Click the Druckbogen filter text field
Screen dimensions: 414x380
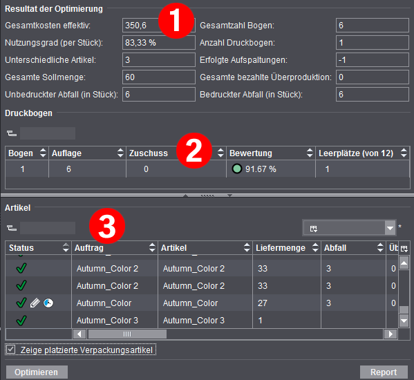tap(48, 133)
